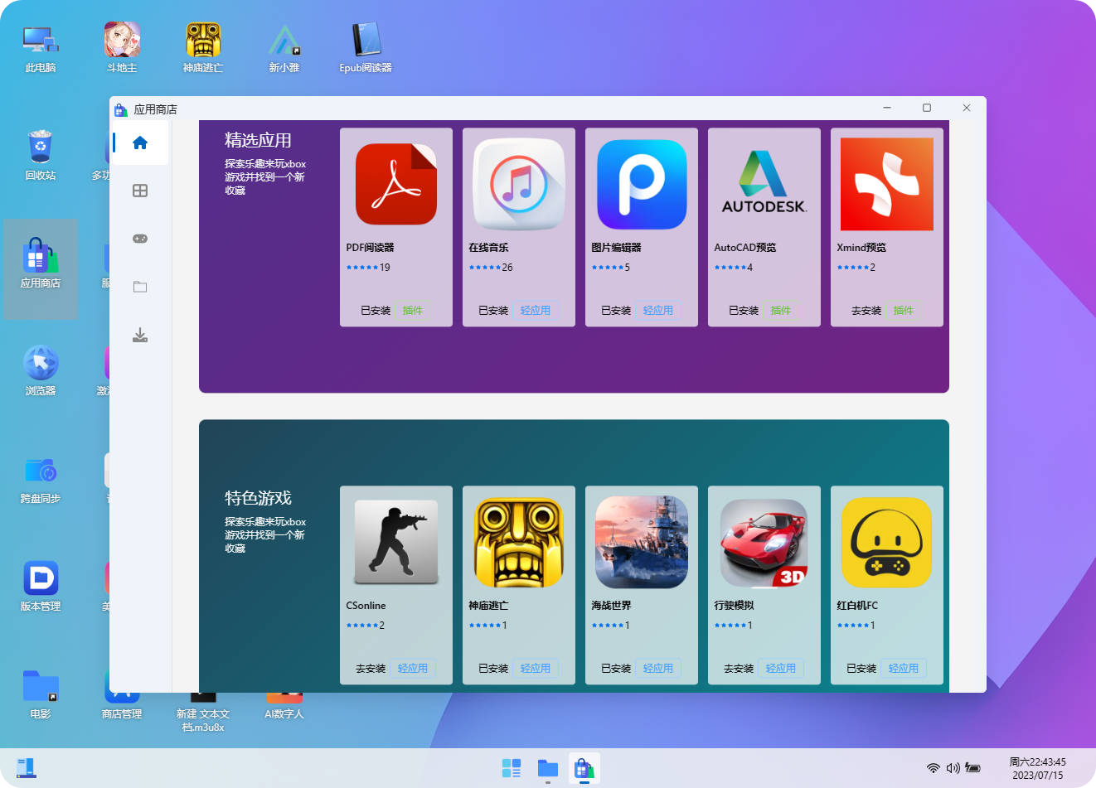Open the Home tab in store sidebar
1096x788 pixels.
(140, 143)
